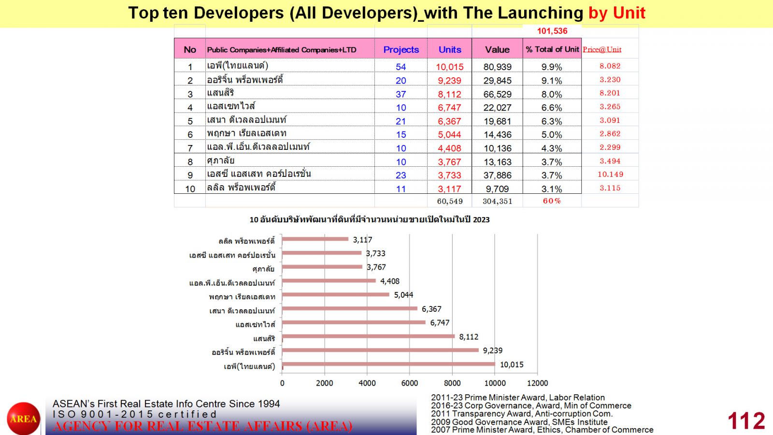Click AGENCY FOR REAL ESTATE AFFAIRS text

click(x=202, y=426)
